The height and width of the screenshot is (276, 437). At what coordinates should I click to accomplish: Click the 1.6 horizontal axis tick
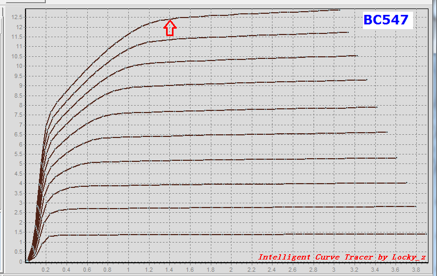pyautogui.click(x=189, y=270)
